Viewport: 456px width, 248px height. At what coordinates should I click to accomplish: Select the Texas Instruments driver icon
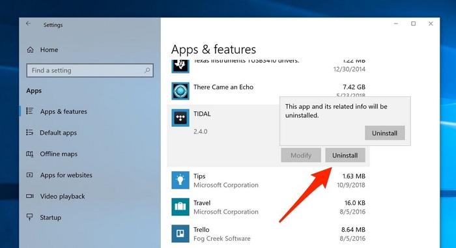(x=180, y=66)
